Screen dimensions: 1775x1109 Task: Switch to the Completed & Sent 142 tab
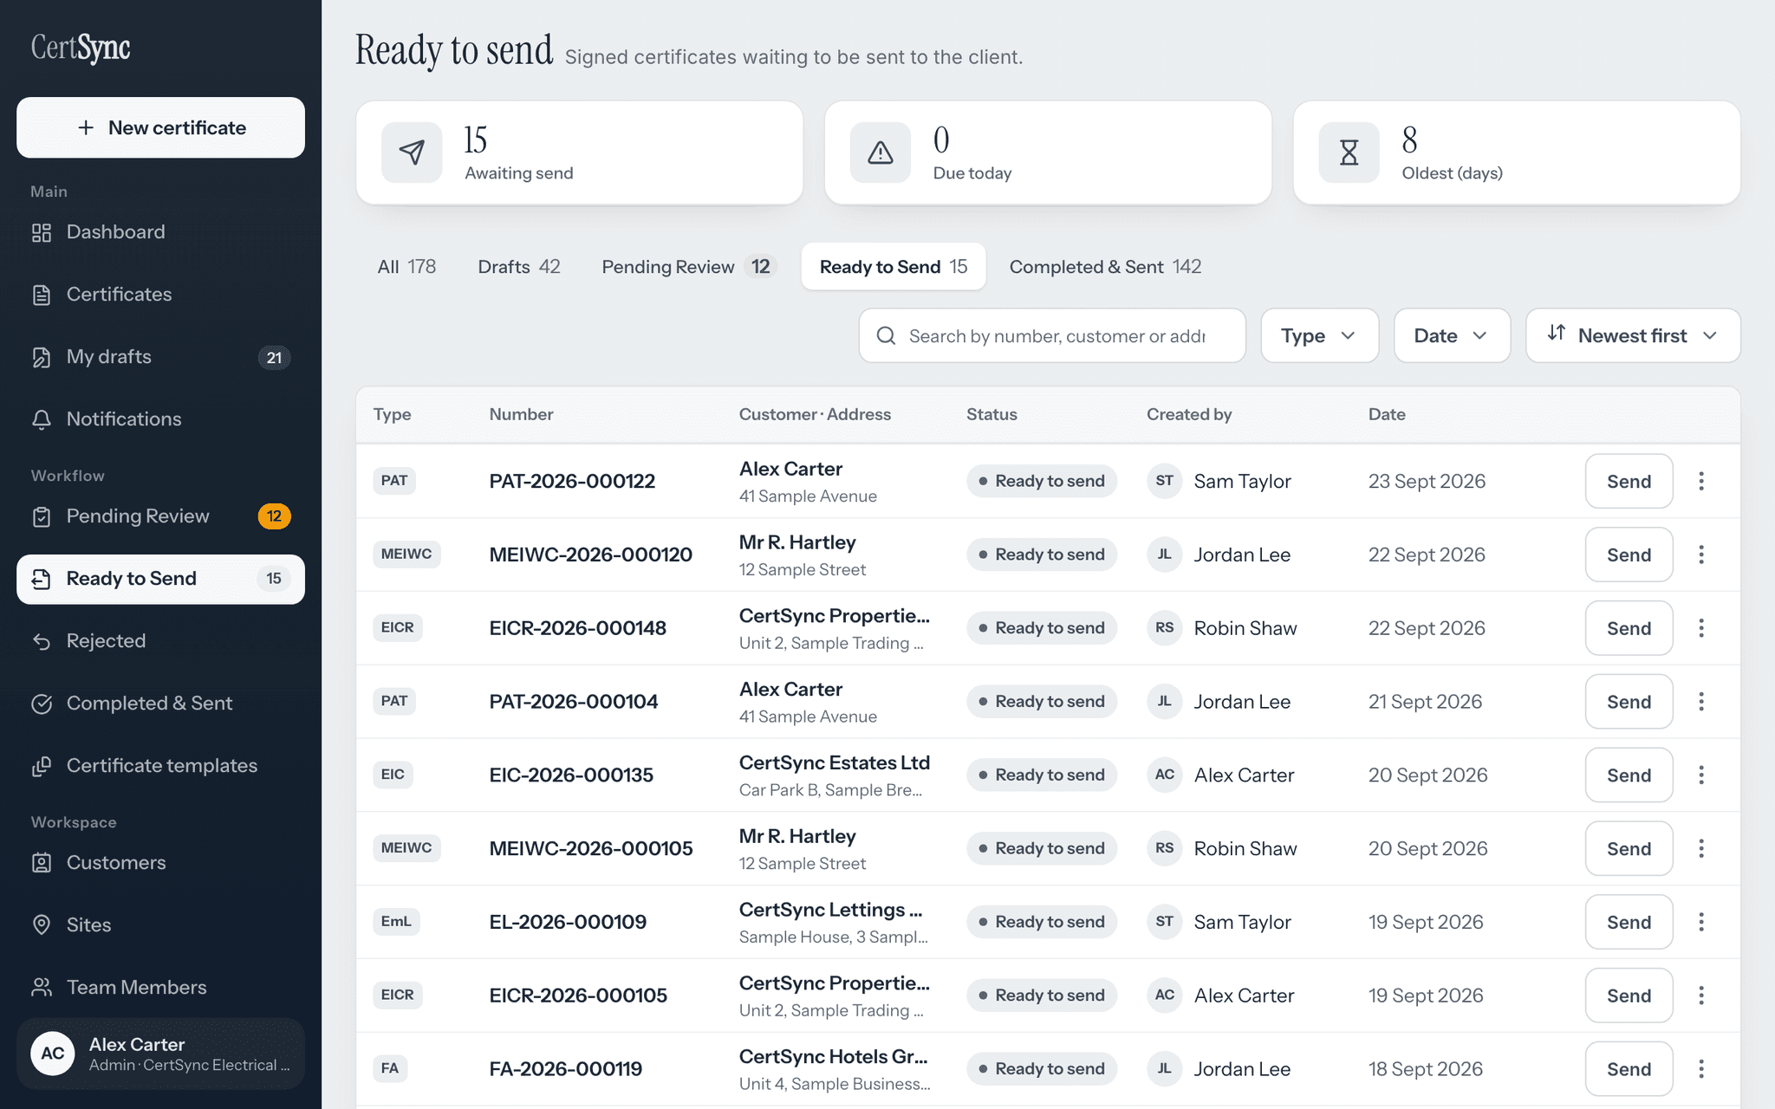1105,267
